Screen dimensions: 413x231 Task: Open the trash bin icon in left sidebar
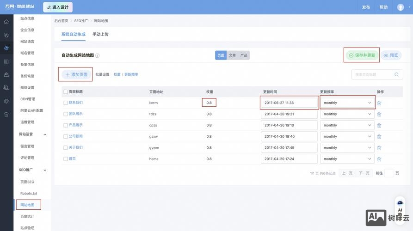(6, 114)
